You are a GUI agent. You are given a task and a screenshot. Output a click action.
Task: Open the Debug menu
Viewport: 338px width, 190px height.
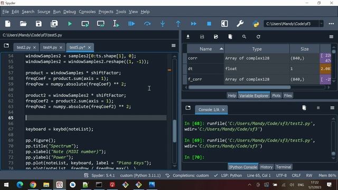[70, 12]
